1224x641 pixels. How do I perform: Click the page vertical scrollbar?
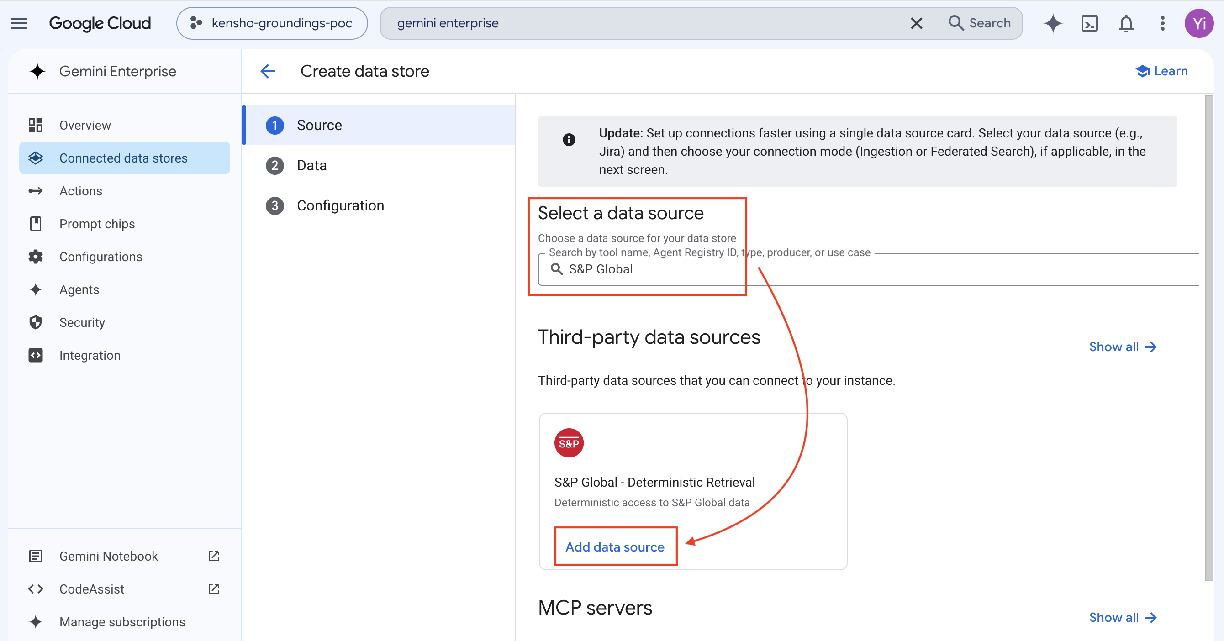click(x=1209, y=337)
